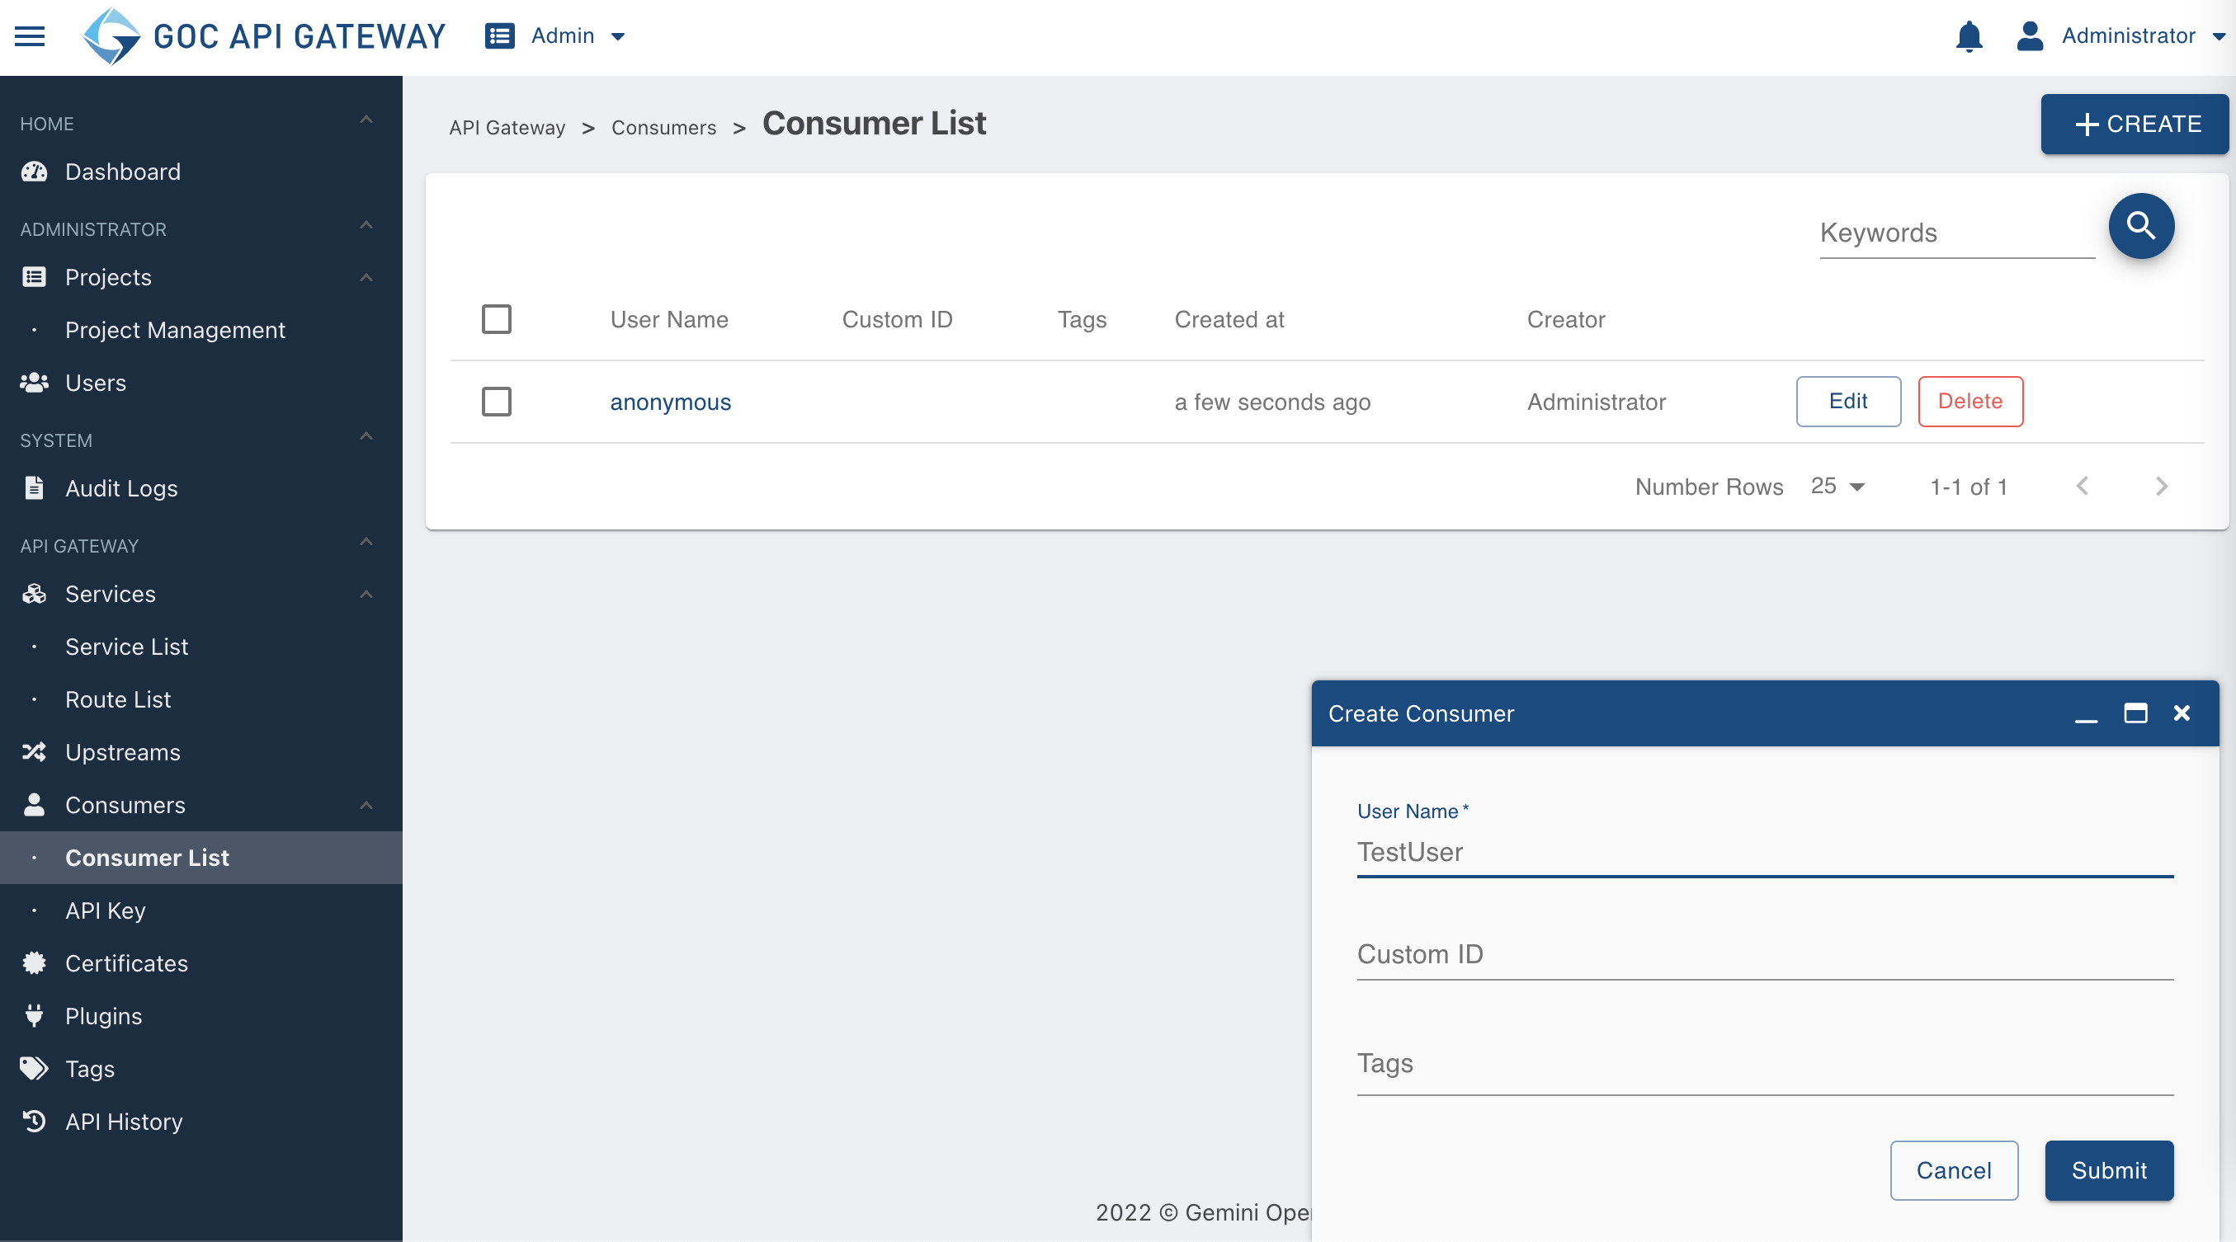The height and width of the screenshot is (1242, 2236).
Task: Collapse the API GATEWAY section
Action: click(x=366, y=542)
